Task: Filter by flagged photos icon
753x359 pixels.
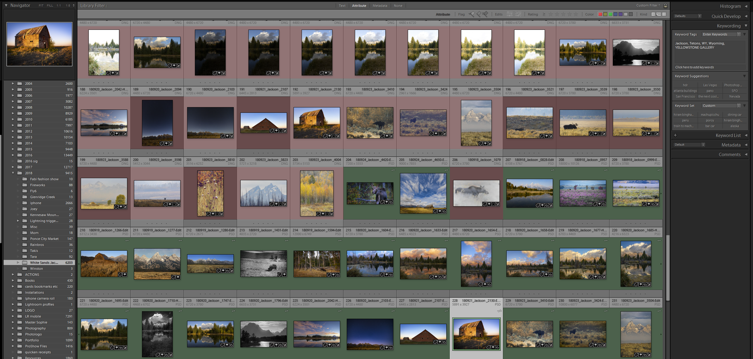Action: pyautogui.click(x=472, y=14)
